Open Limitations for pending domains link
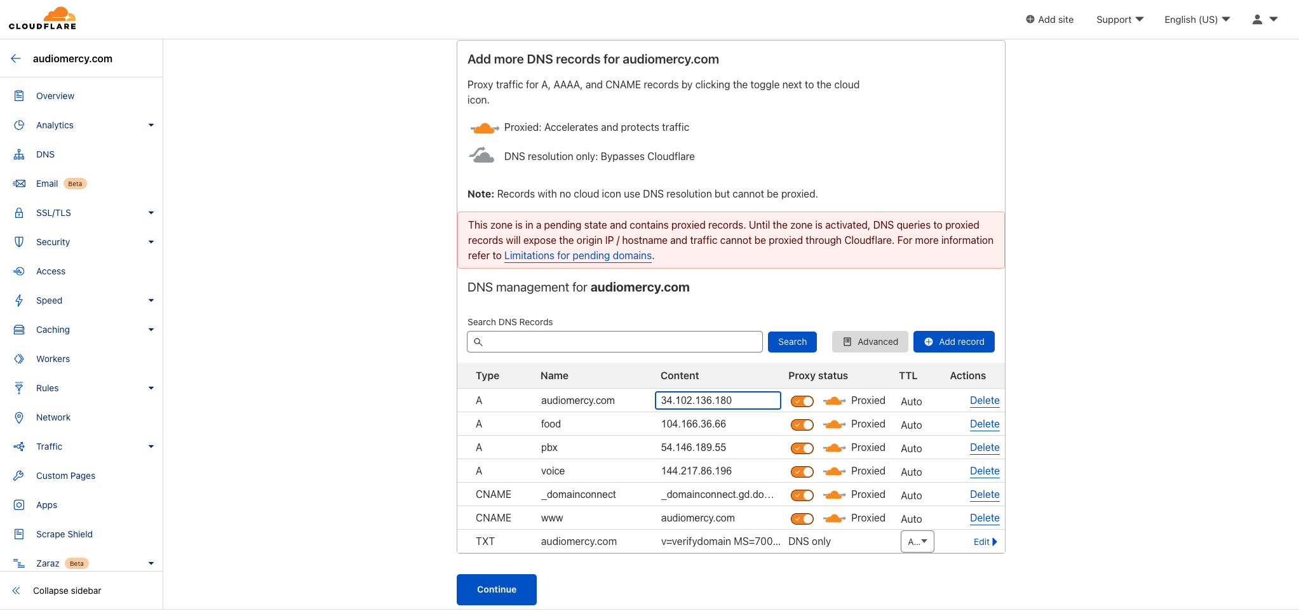 pyautogui.click(x=578, y=255)
